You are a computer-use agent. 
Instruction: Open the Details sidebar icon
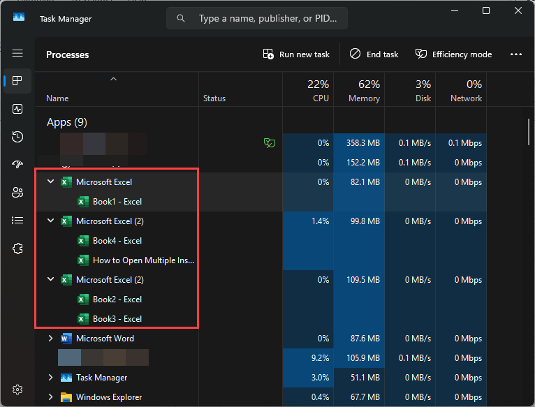tap(17, 221)
